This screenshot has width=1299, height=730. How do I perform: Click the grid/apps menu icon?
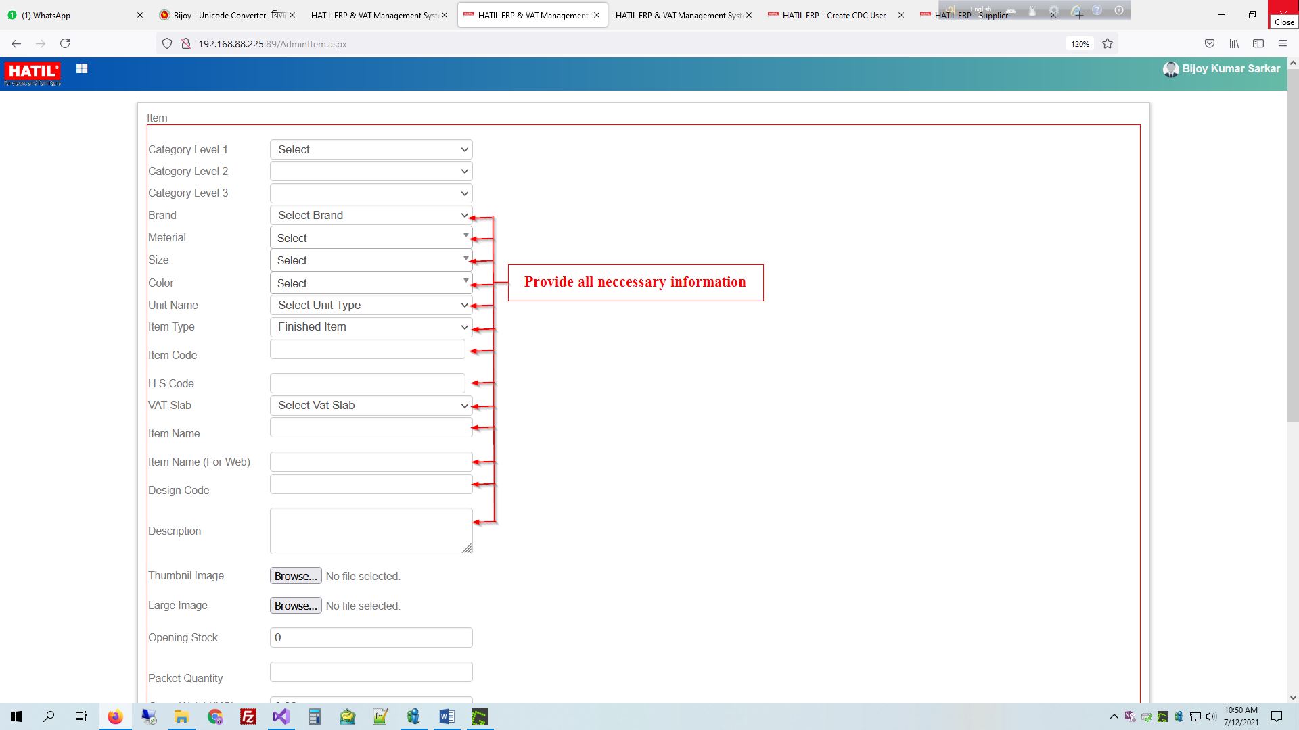click(82, 70)
